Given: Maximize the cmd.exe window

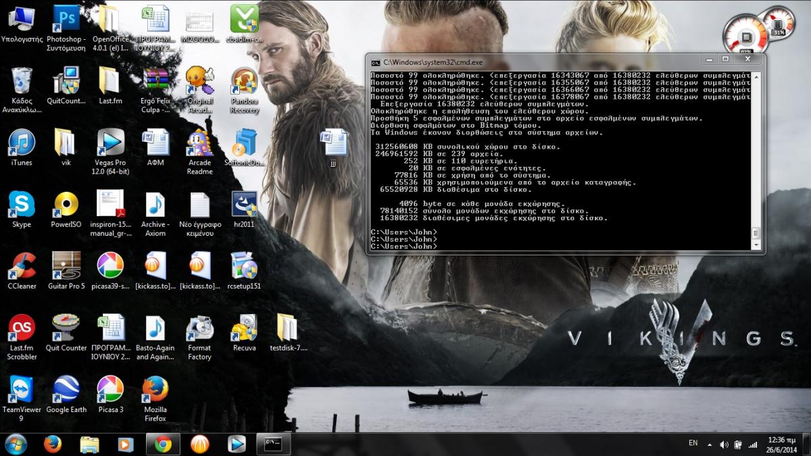Looking at the screenshot, I should [726, 59].
